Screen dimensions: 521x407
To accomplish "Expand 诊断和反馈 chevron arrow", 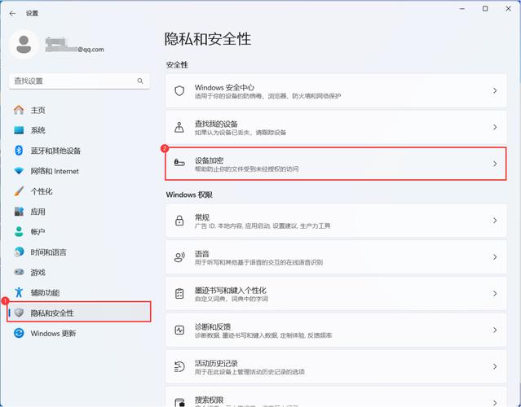I will point(495,330).
